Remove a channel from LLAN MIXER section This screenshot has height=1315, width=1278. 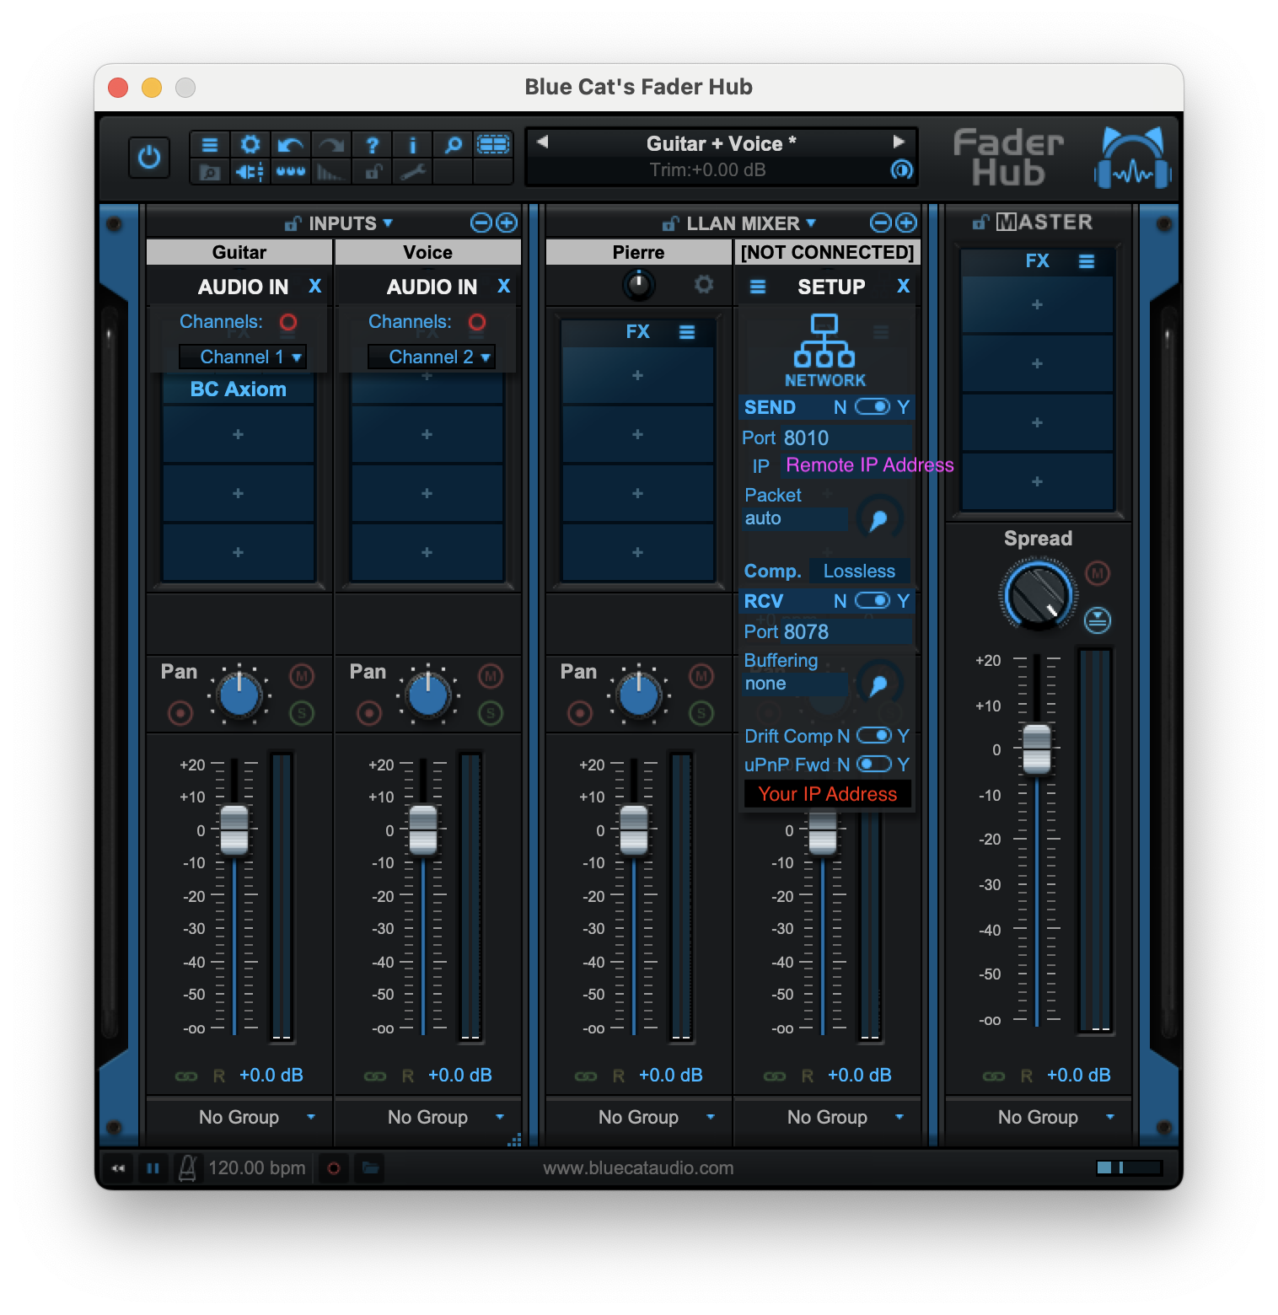pyautogui.click(x=880, y=223)
